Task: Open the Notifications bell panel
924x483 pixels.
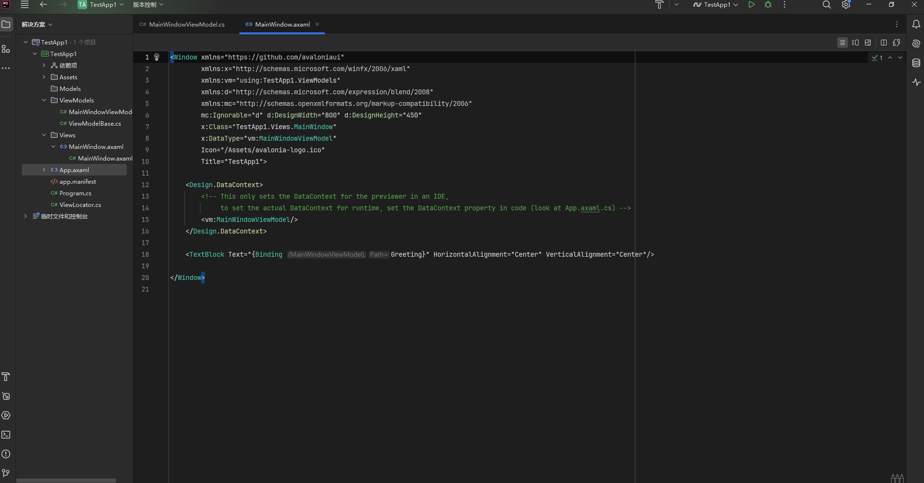Action: click(x=916, y=24)
